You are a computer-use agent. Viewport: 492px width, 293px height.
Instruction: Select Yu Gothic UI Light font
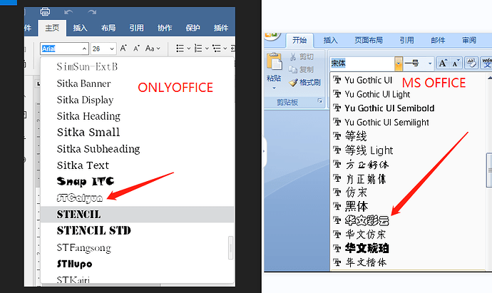click(x=409, y=94)
